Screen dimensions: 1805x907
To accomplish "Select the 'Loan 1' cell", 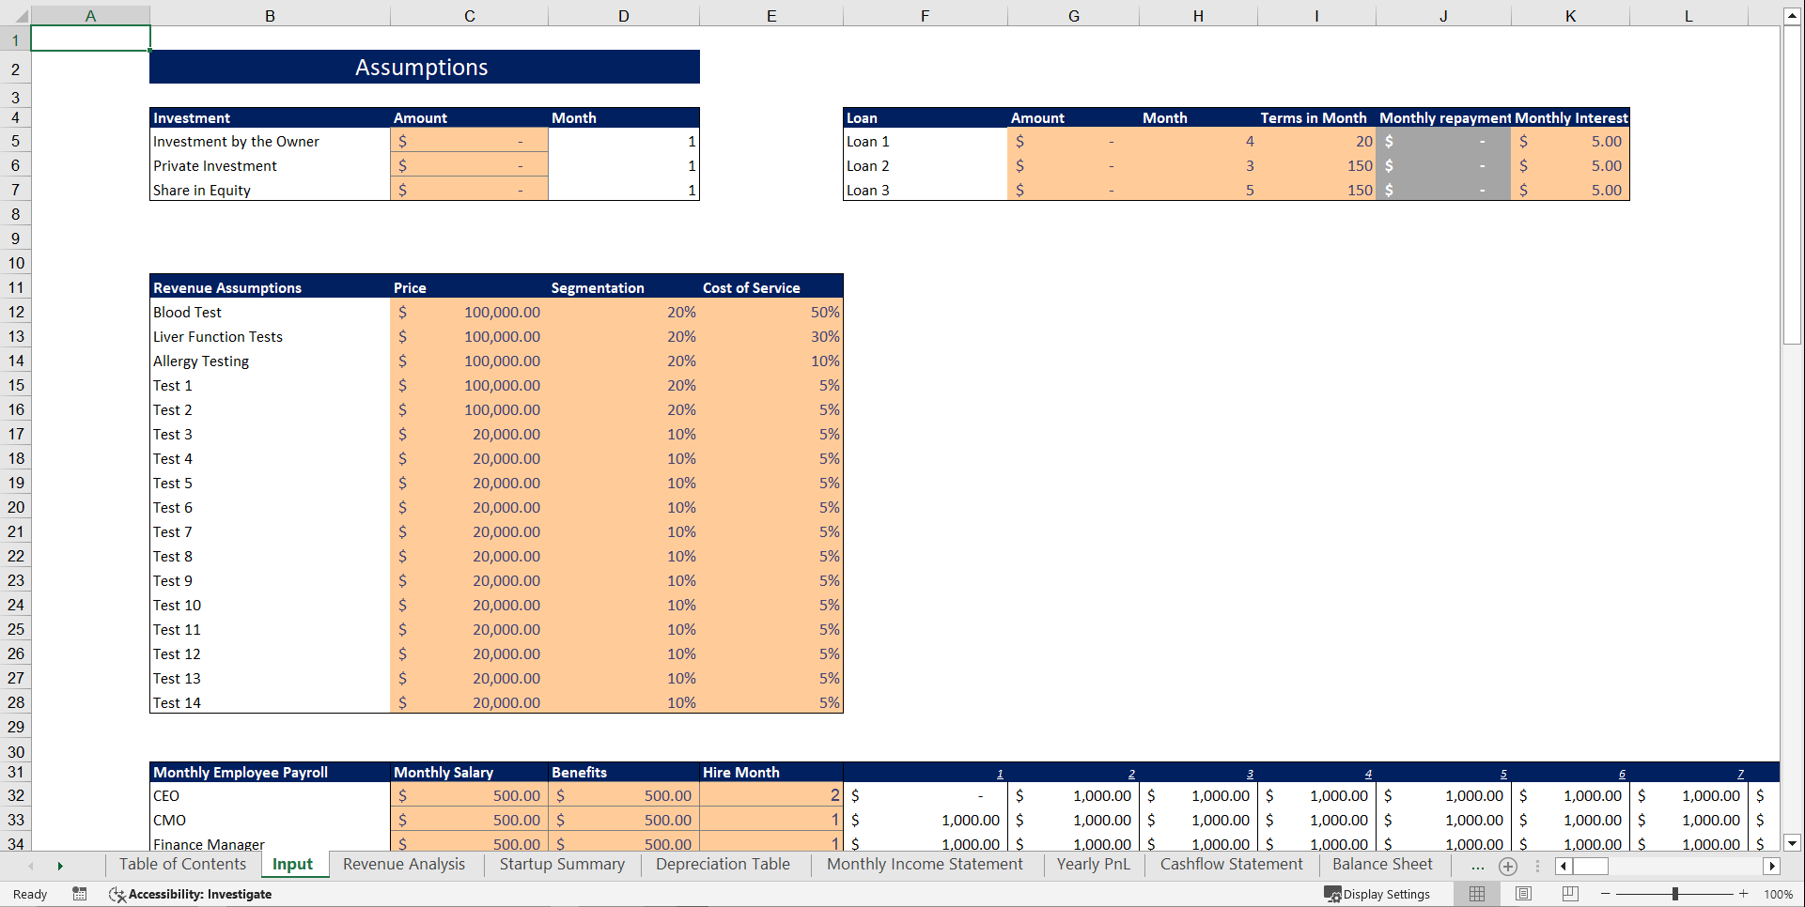I will 925,141.
